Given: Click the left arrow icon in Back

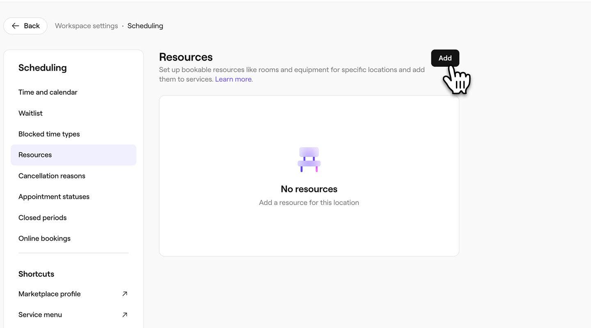Looking at the screenshot, I should click(15, 26).
